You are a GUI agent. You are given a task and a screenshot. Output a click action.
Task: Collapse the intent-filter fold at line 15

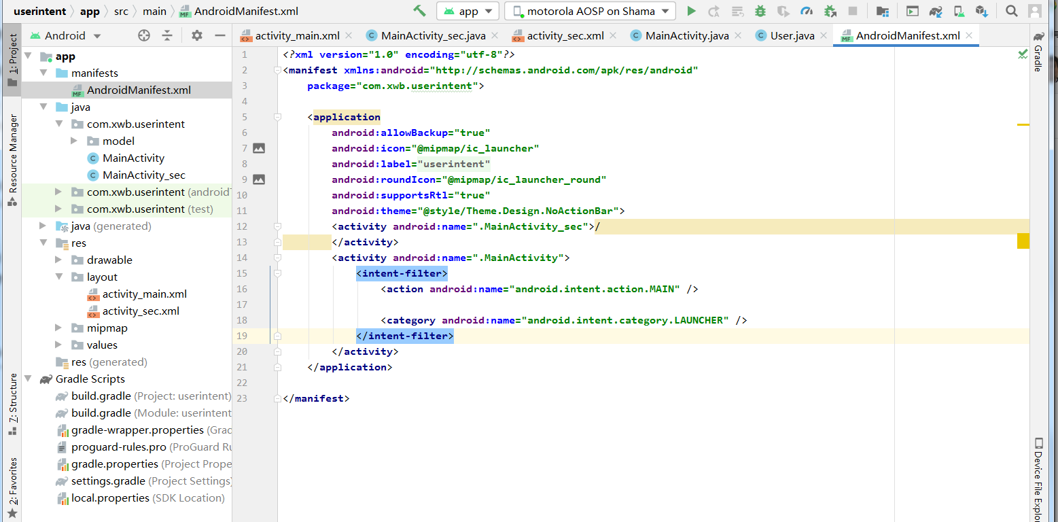tap(277, 273)
